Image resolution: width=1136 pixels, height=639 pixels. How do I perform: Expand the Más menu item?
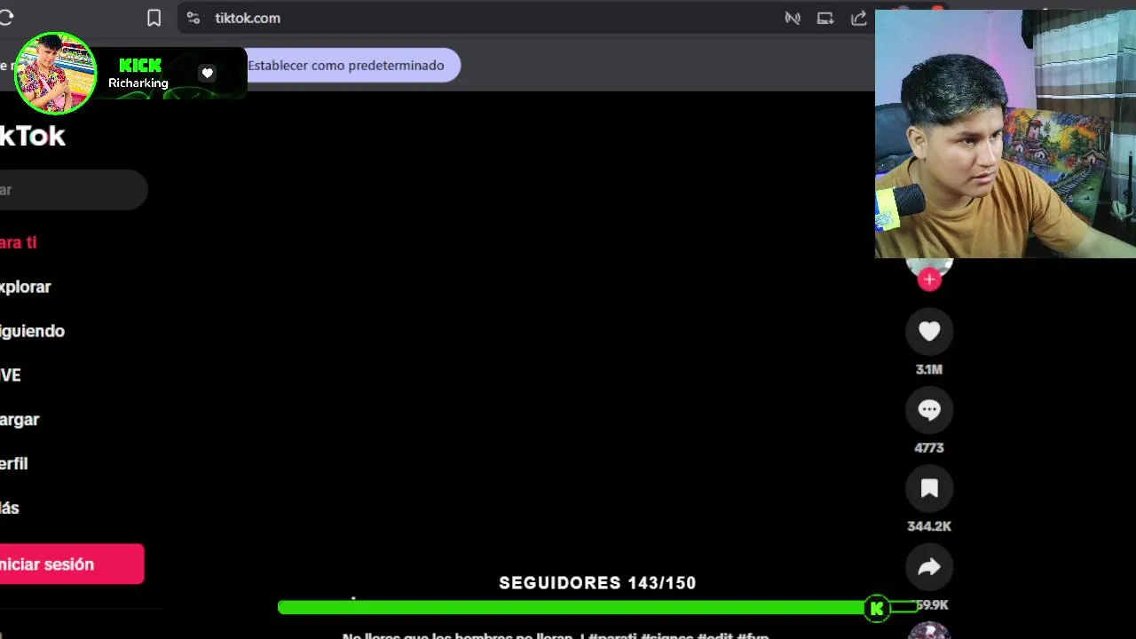click(x=9, y=509)
